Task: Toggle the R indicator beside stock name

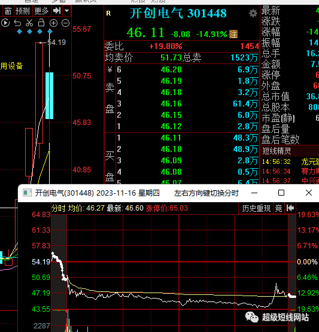Action: point(108,14)
